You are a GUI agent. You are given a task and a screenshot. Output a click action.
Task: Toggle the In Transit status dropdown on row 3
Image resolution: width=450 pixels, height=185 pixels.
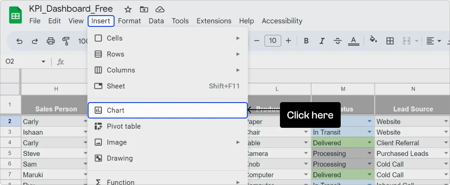369,132
